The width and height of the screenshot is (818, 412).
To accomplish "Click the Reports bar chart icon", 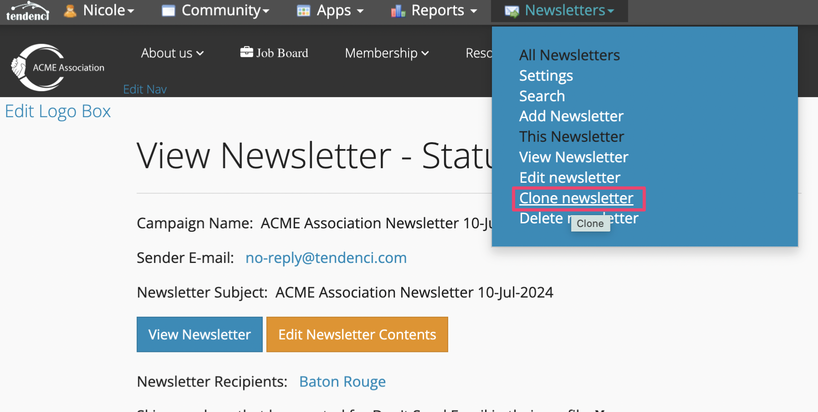I will coord(398,11).
